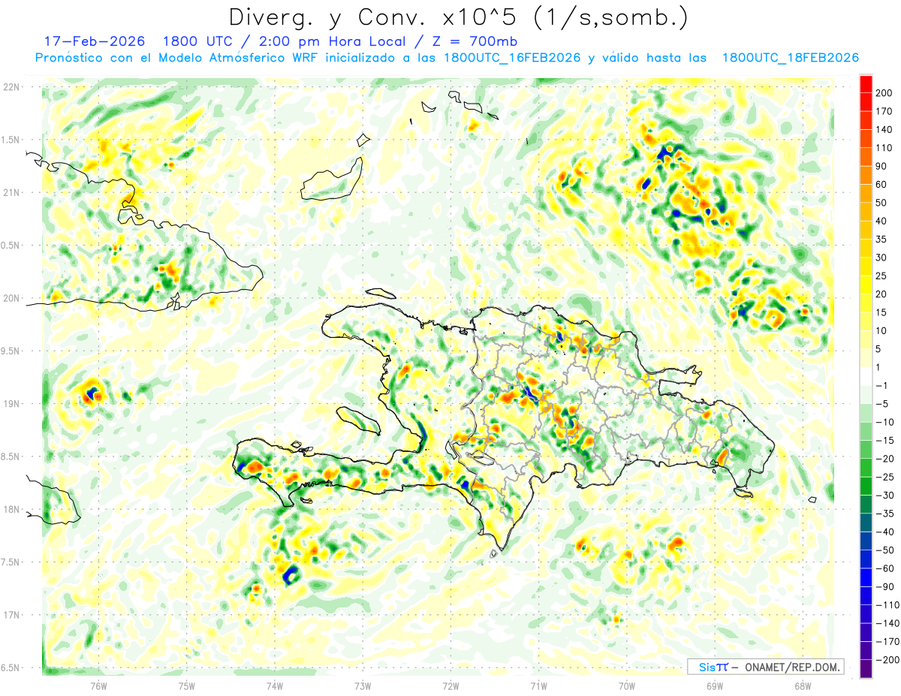Click the 18N latitude label
901x696 pixels.
[x=12, y=510]
